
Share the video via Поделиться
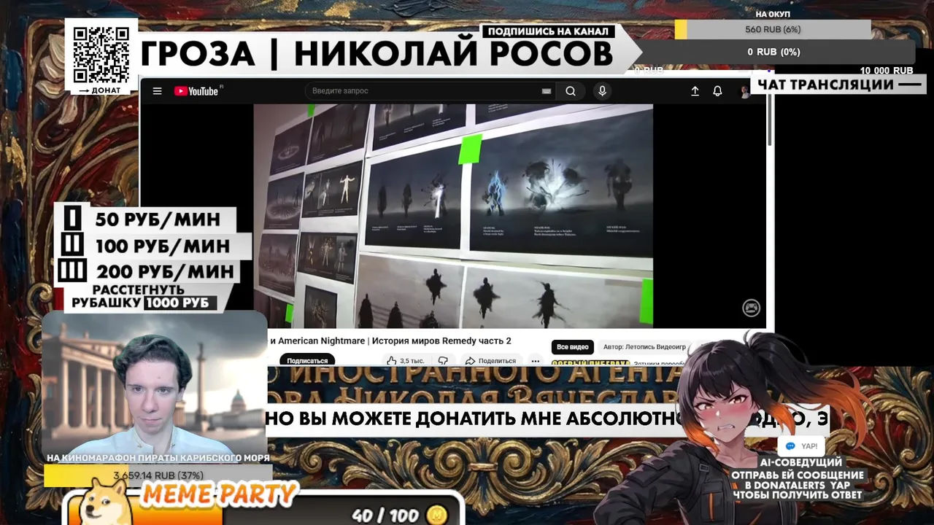tap(490, 360)
